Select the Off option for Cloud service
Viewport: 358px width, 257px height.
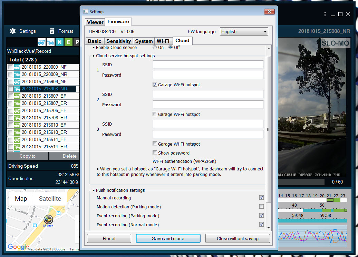click(x=171, y=48)
